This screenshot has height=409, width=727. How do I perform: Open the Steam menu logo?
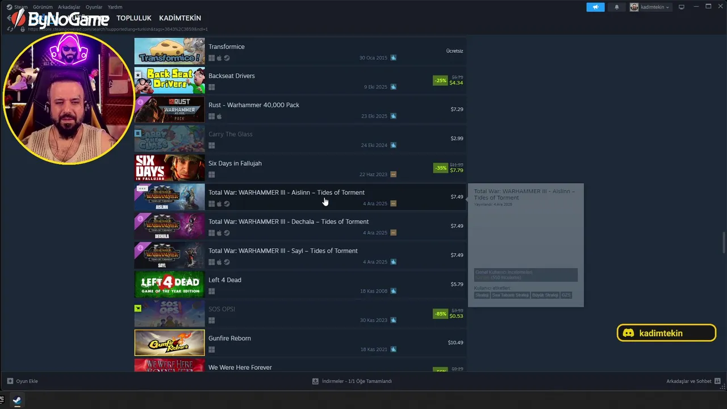(x=9, y=7)
